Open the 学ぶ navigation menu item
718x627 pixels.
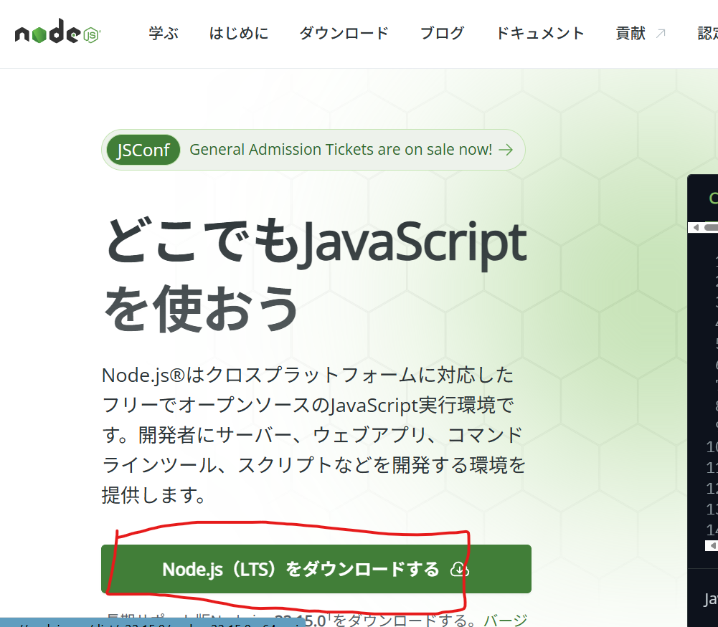point(164,34)
